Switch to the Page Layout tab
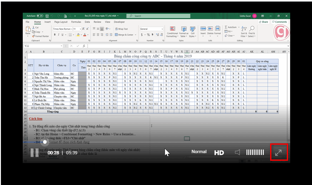The image size is (312, 185). (61, 22)
